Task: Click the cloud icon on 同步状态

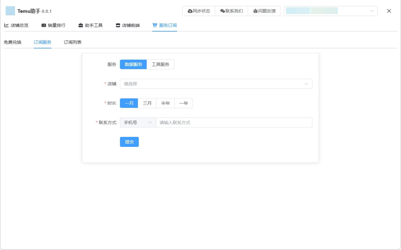Action: point(190,11)
